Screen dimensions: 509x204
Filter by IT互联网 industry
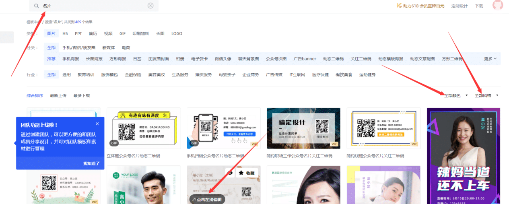click(297, 75)
